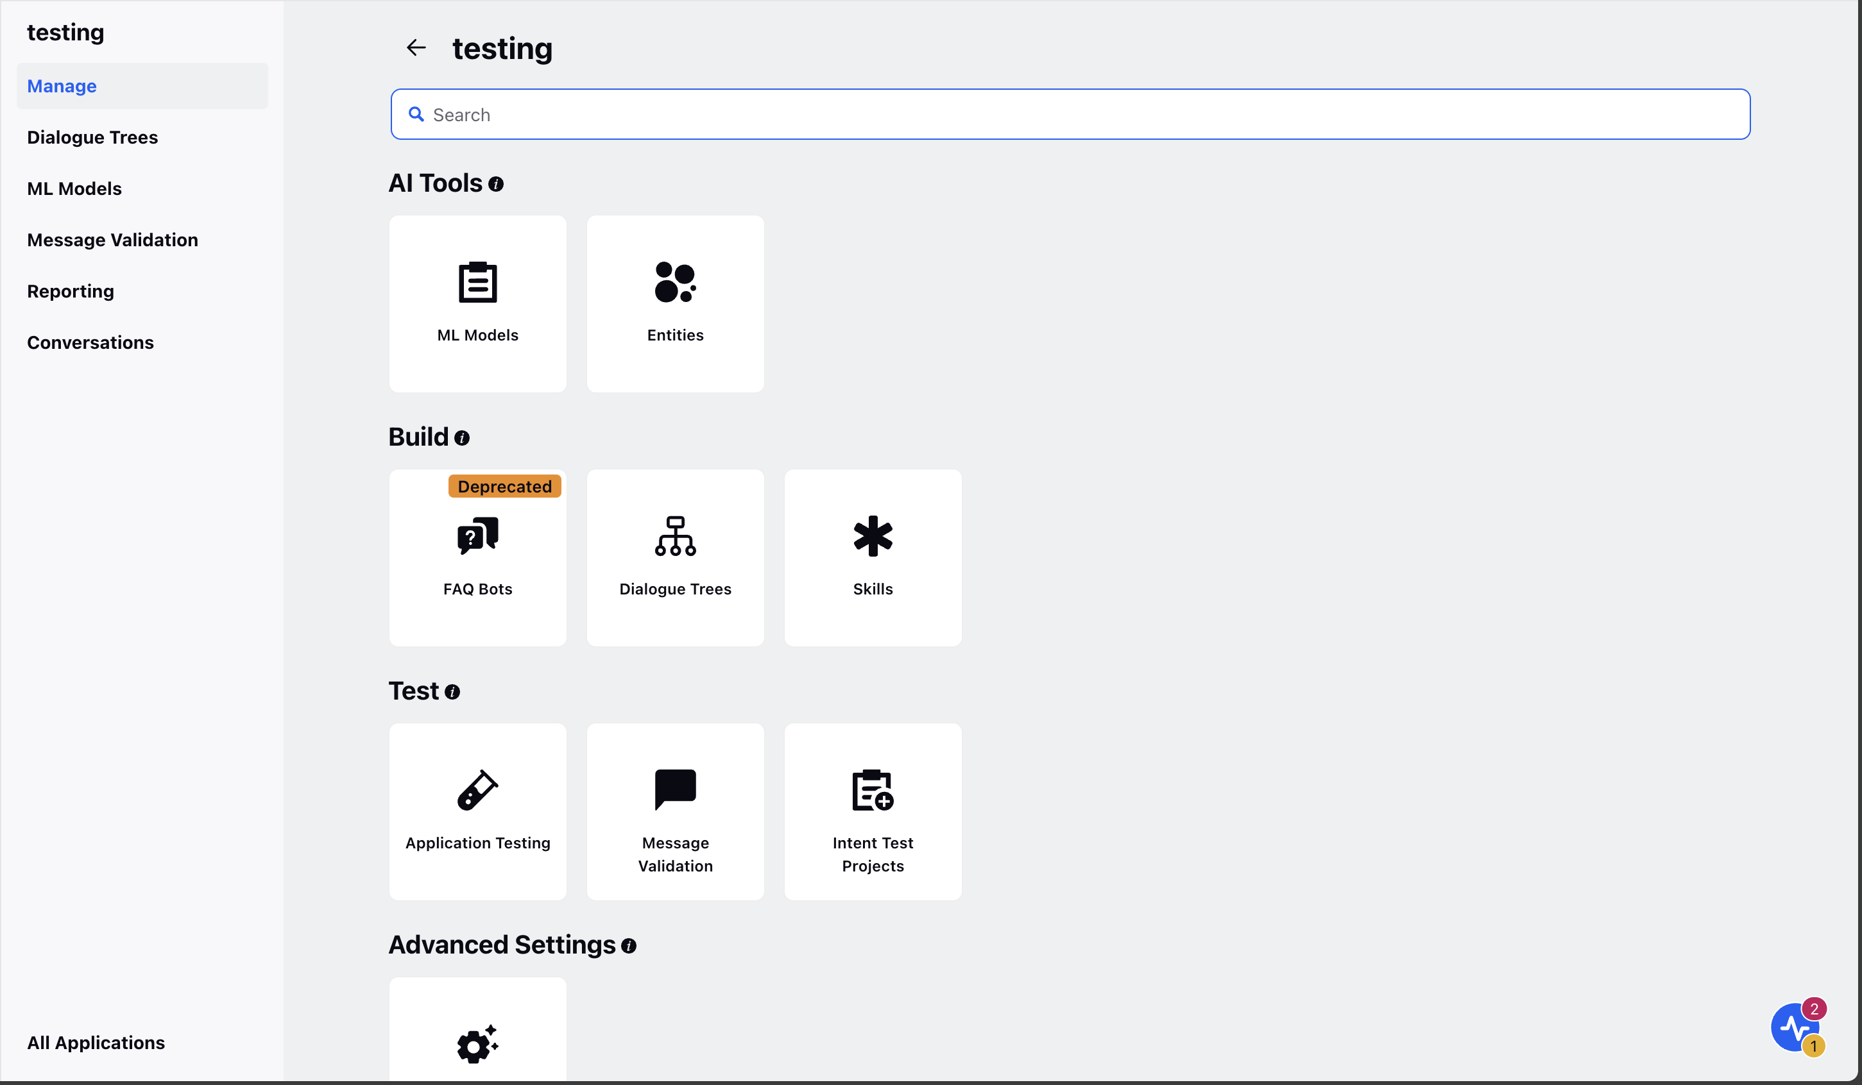The height and width of the screenshot is (1085, 1862).
Task: Focus the Search input field
Action: [1070, 115]
